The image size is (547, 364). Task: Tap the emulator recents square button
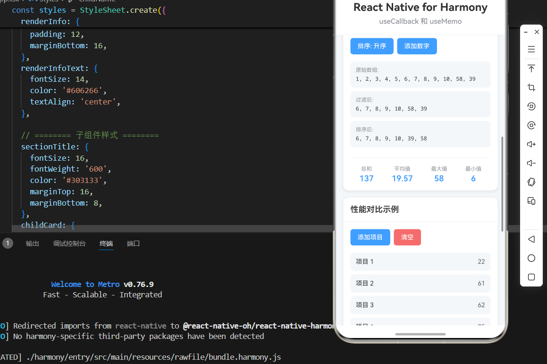[x=531, y=277]
